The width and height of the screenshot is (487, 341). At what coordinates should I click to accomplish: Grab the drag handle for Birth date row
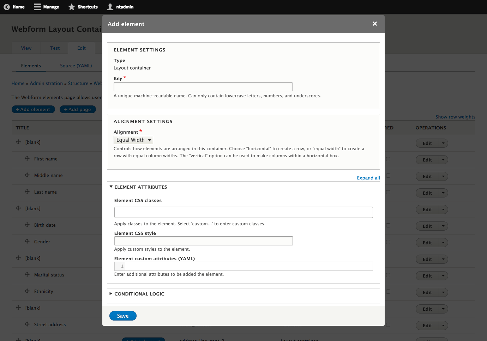27,225
